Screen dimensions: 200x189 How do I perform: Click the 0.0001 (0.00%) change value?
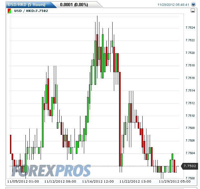[x=74, y=5]
